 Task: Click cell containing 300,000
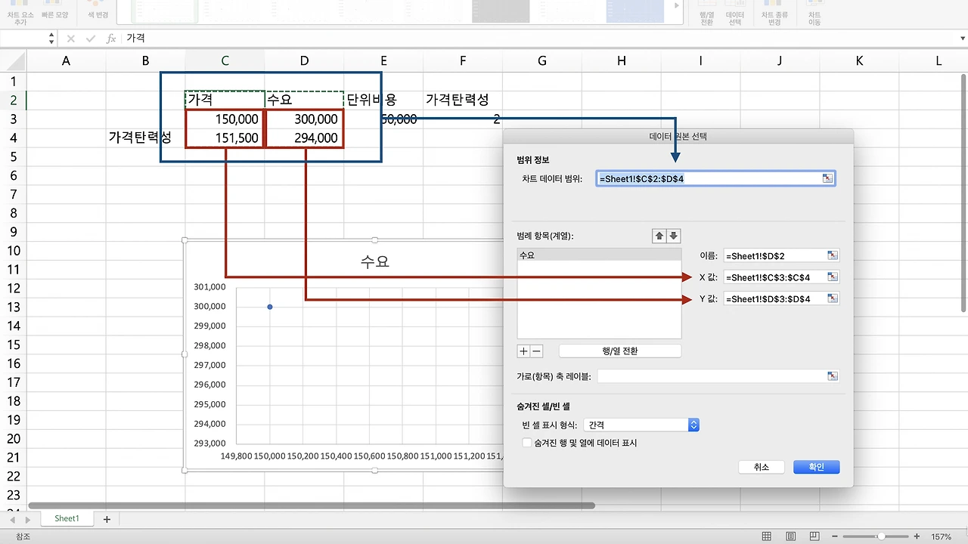coord(304,119)
